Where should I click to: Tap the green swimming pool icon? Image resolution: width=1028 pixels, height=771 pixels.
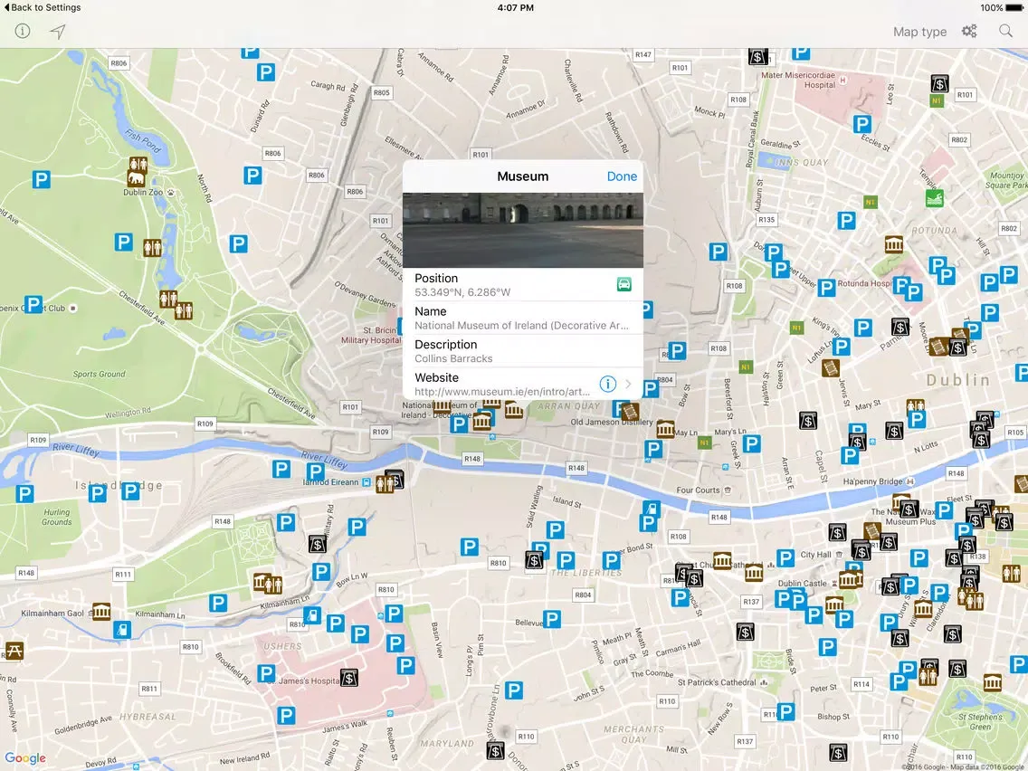934,198
